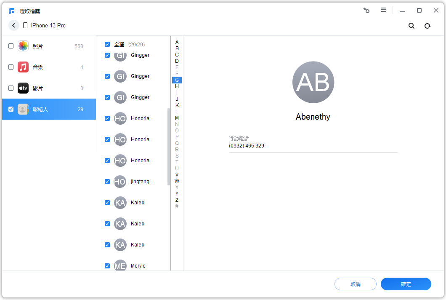446x300 pixels.
Task: Go back using the back arrow
Action: 13,26
